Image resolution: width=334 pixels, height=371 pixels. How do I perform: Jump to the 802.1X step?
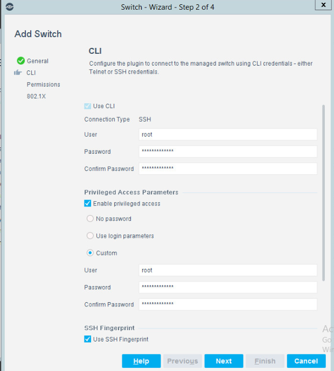click(36, 96)
